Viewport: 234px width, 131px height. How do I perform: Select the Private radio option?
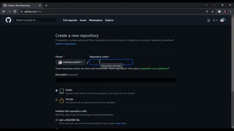click(57, 100)
